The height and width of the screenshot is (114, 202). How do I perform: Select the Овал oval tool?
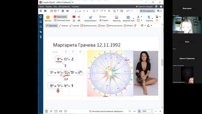102,26
